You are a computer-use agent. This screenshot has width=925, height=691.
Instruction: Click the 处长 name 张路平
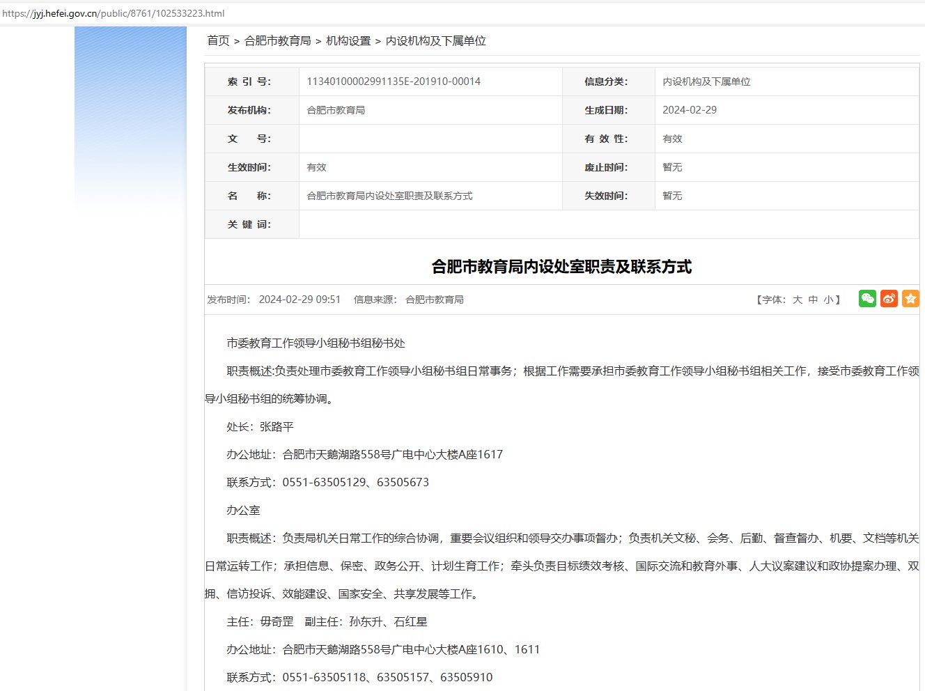pos(277,426)
